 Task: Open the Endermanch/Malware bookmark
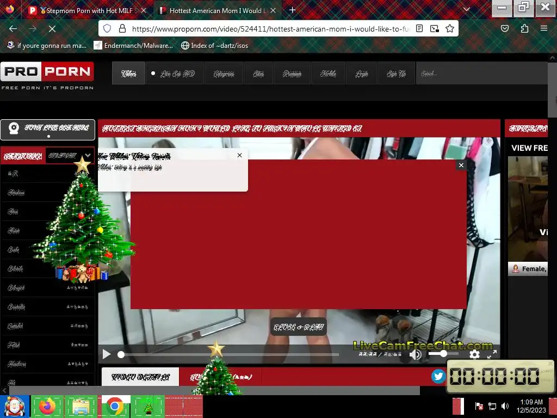tap(133, 46)
